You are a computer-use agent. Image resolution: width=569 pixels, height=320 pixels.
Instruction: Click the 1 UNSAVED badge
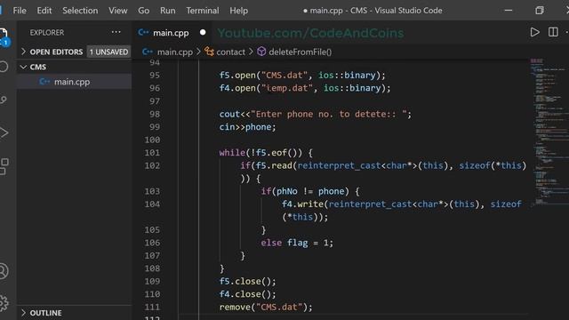108,52
